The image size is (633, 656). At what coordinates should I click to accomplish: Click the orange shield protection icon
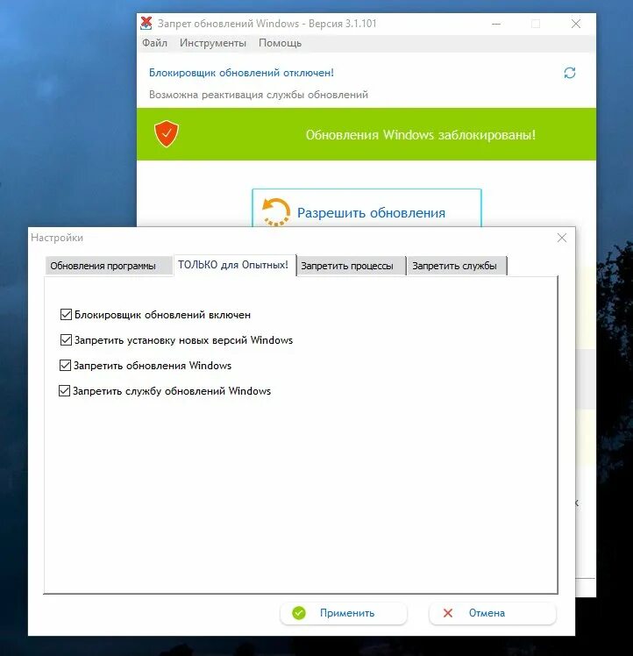coord(167,134)
